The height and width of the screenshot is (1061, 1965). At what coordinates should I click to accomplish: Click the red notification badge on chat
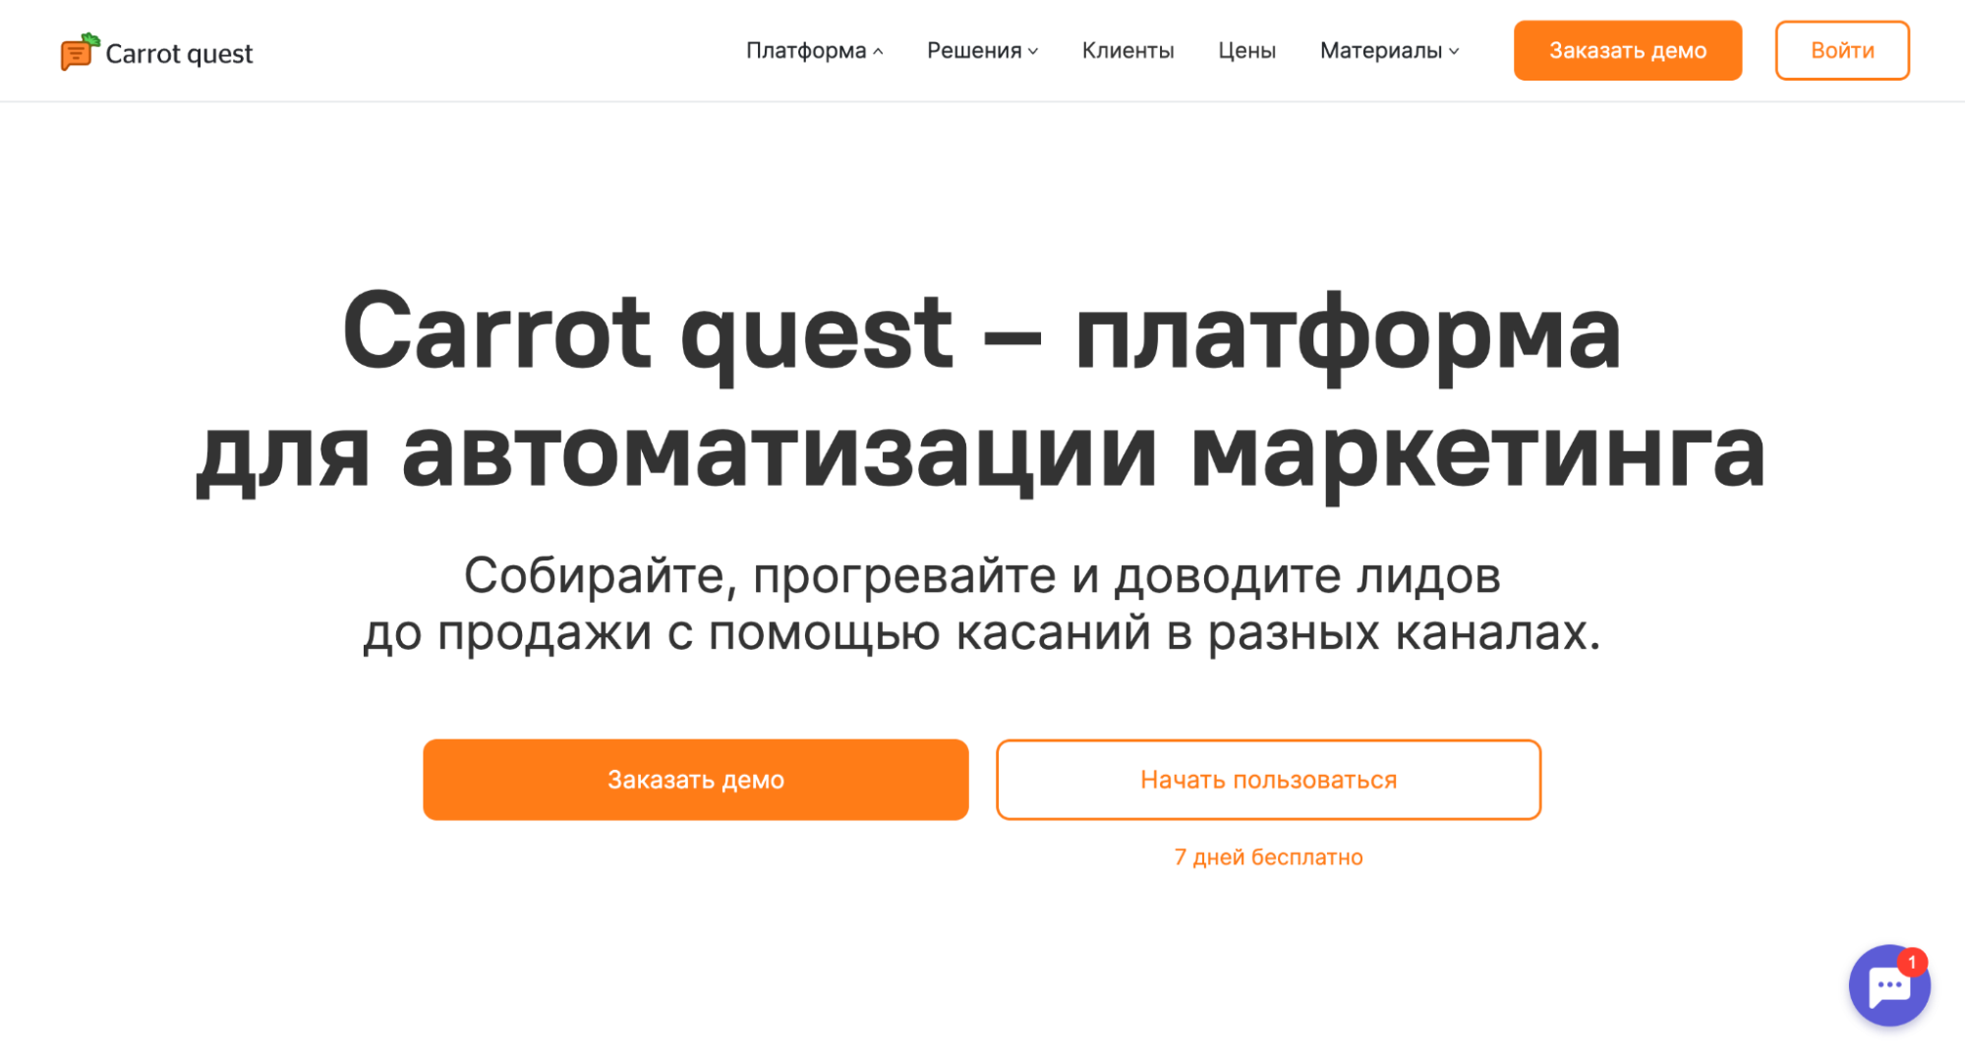coord(1912,962)
